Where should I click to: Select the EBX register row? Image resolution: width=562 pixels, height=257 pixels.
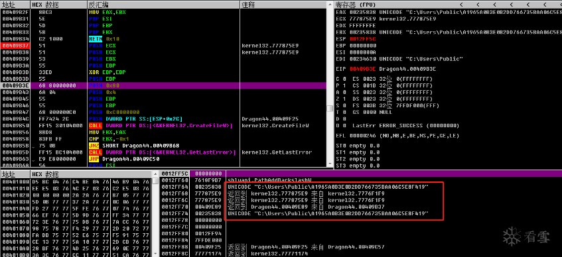[x=449, y=32]
